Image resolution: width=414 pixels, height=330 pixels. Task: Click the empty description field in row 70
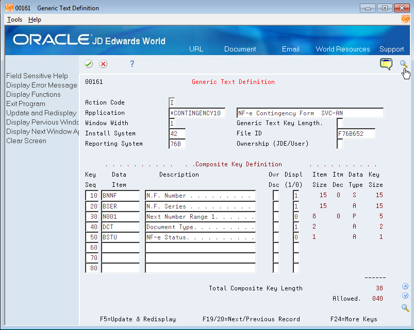tap(201, 257)
